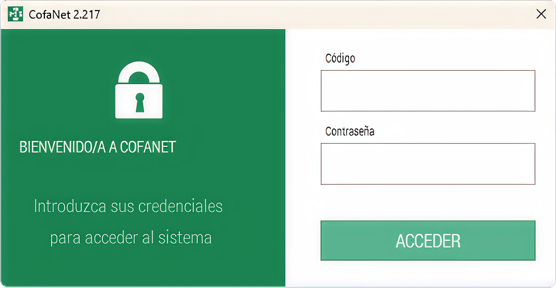Click the "para acceder al sistema" text

click(x=131, y=237)
